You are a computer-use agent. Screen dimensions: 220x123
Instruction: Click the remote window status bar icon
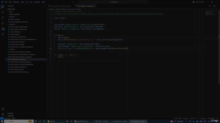[2, 119]
